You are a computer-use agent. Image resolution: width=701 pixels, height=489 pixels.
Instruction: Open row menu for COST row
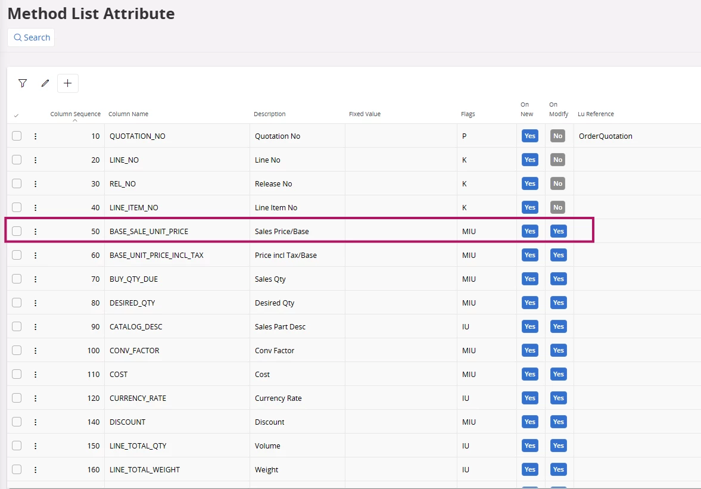click(x=35, y=375)
